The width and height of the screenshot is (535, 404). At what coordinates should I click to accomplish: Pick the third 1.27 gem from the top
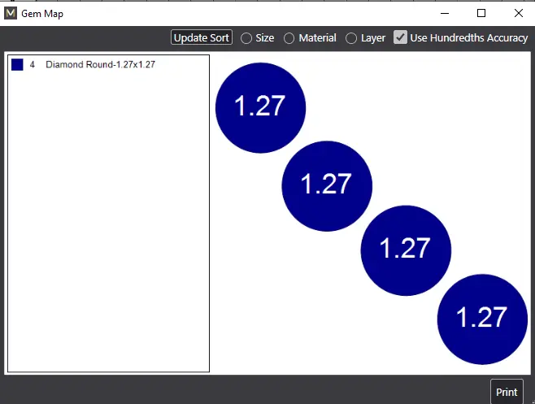[406, 249]
